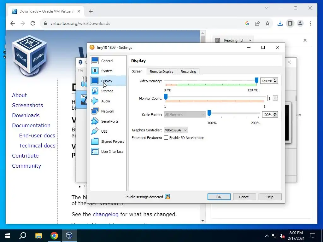The image size is (323, 242).
Task: Decrease Scale Factor spinner down arrow
Action: (x=275, y=116)
